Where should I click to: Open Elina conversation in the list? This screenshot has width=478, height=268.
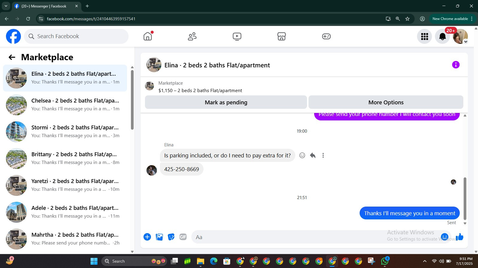[x=65, y=78]
